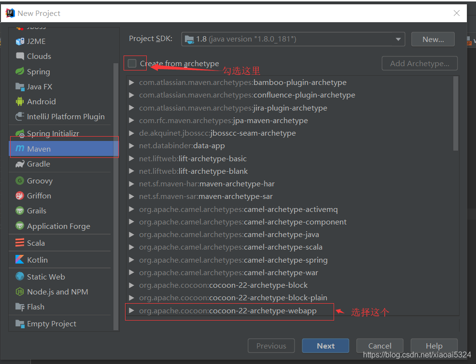Click the Cancel button
The width and height of the screenshot is (476, 364).
pos(380,346)
